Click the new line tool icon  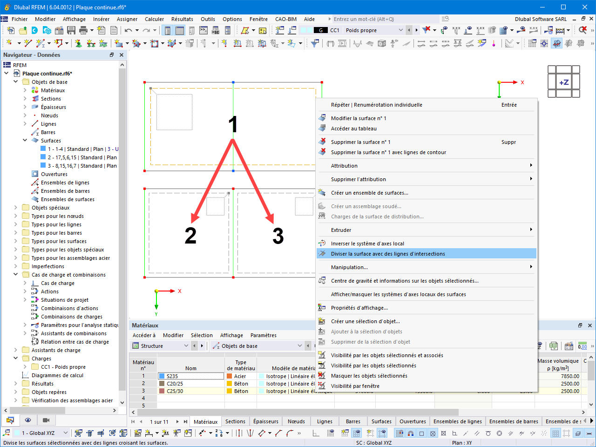click(28, 43)
